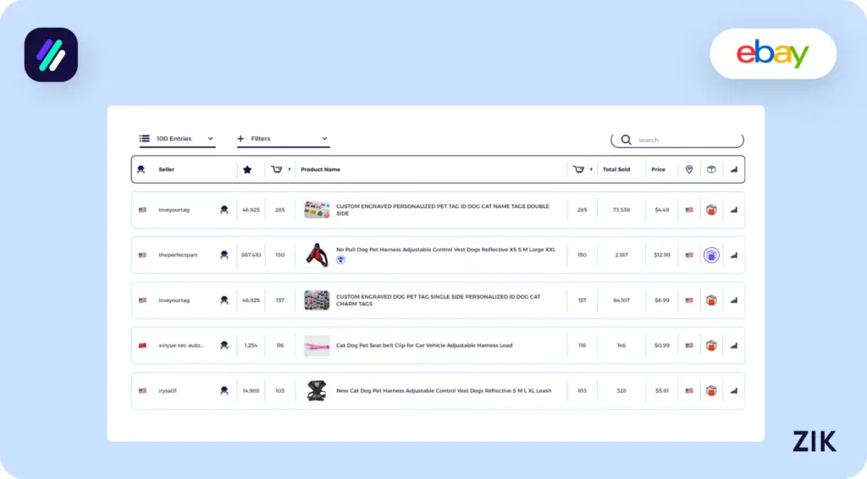Open chart icon in the $0.99 row
The width and height of the screenshot is (867, 479).
[734, 346]
